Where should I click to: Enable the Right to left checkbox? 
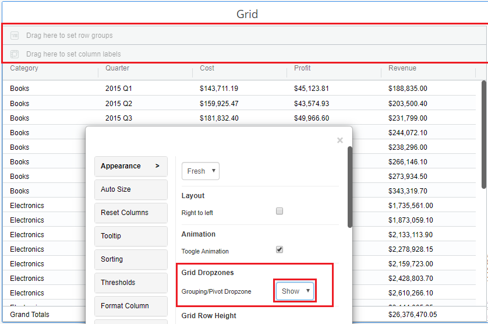[x=280, y=212]
